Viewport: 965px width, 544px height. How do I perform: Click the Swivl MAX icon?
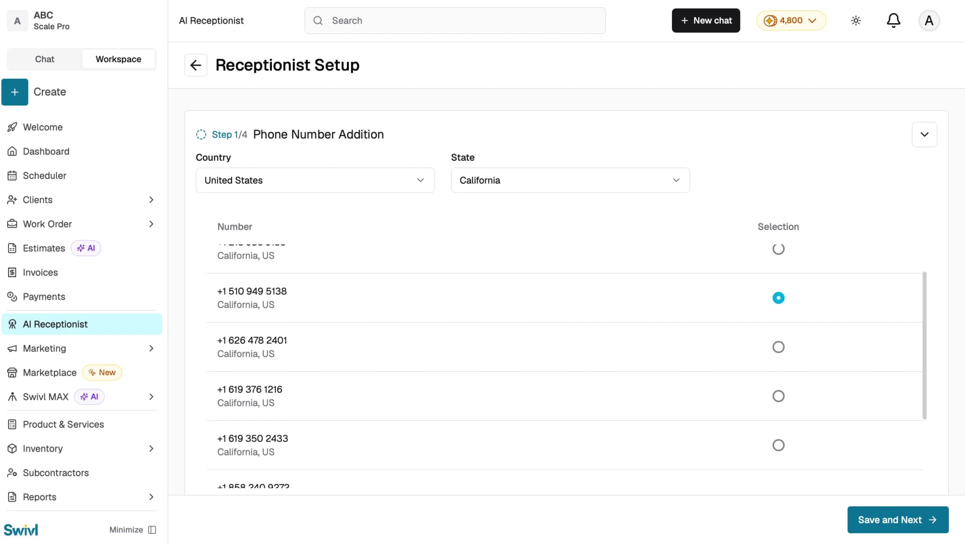point(12,397)
